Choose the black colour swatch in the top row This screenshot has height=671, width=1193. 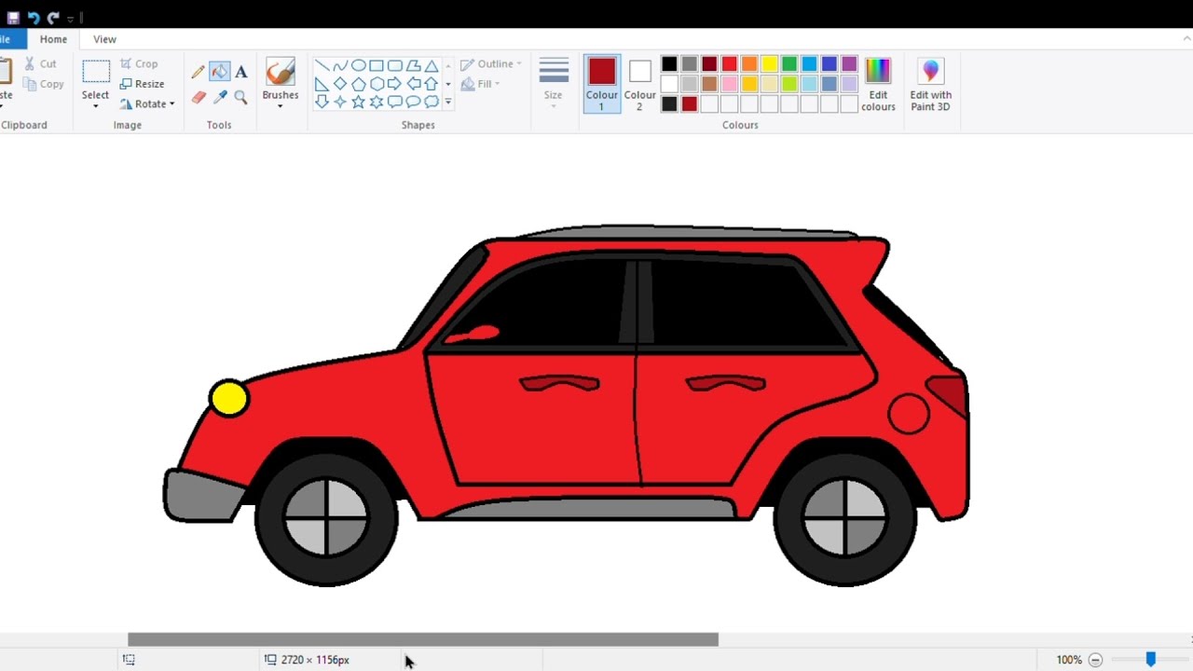[669, 63]
